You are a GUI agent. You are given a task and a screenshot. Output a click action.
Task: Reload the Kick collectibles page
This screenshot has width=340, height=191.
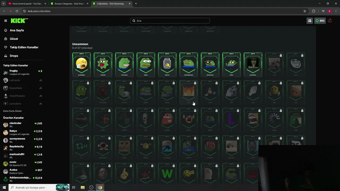tap(17, 11)
